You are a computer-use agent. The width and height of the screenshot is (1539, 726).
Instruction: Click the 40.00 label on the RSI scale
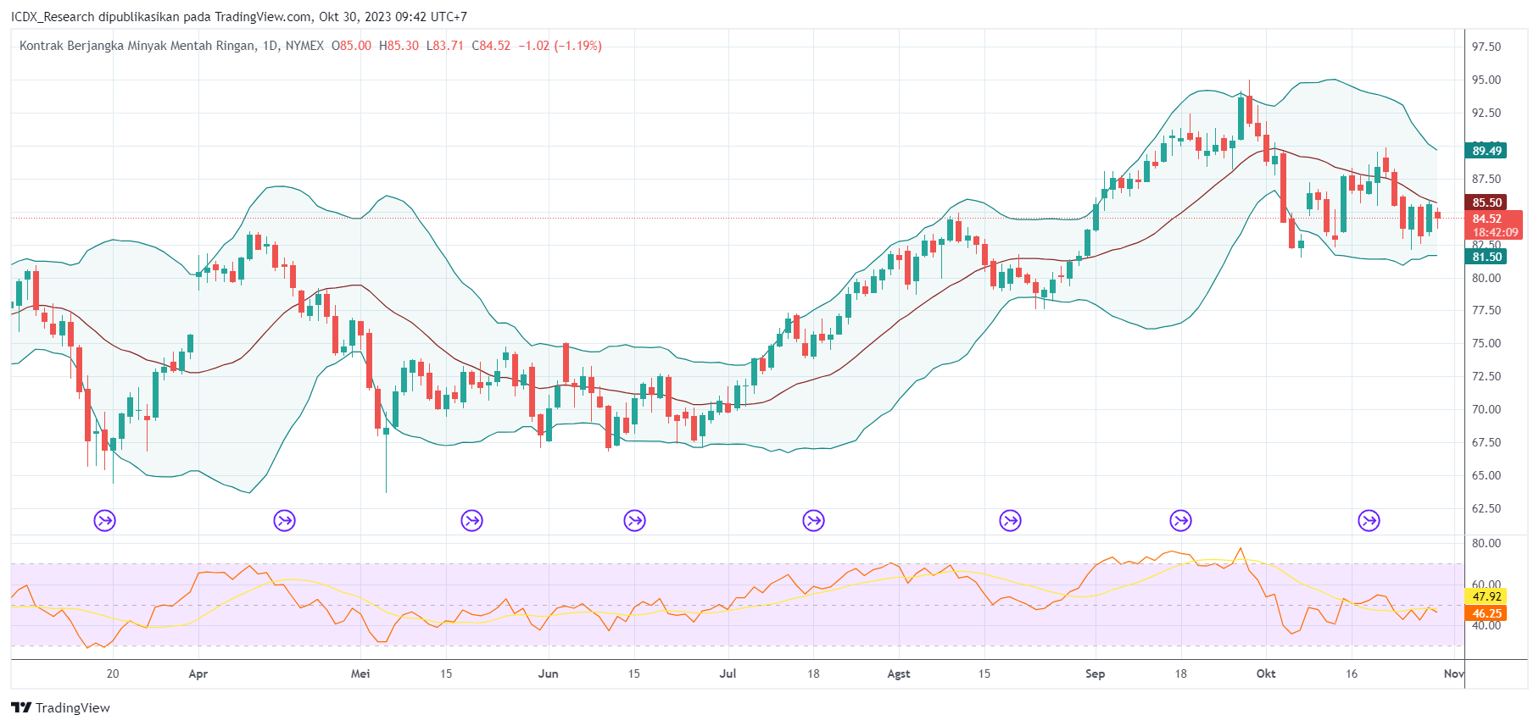(1486, 625)
